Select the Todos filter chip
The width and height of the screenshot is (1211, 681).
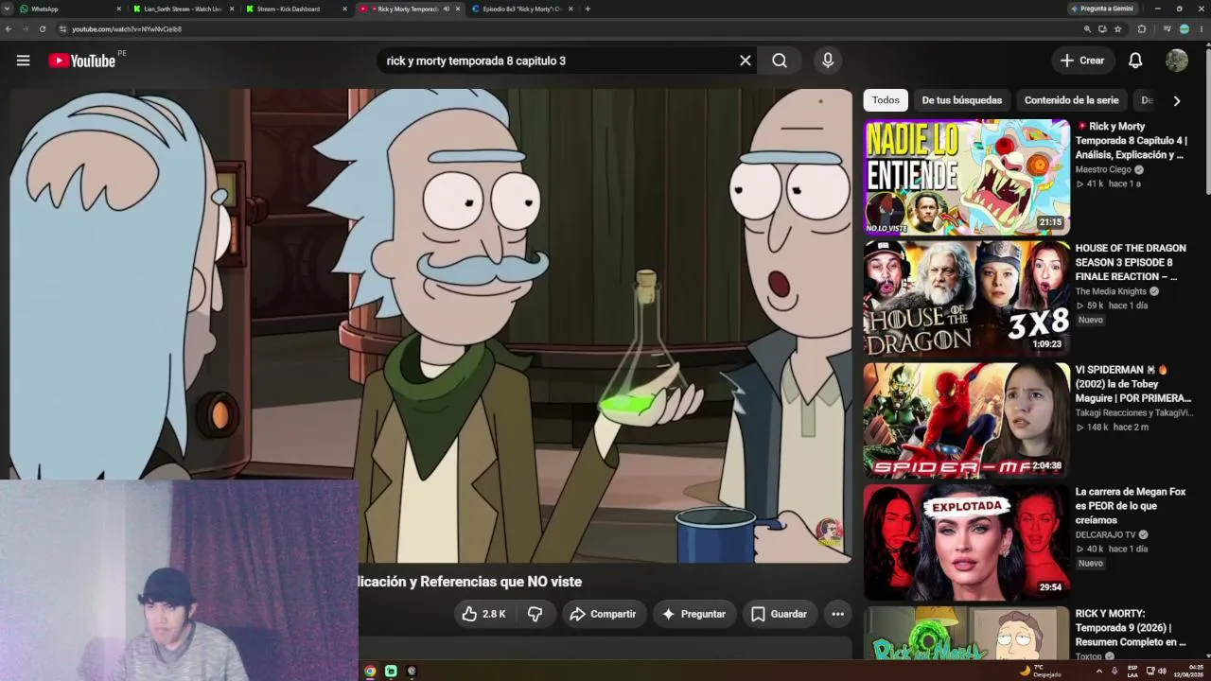coord(886,100)
